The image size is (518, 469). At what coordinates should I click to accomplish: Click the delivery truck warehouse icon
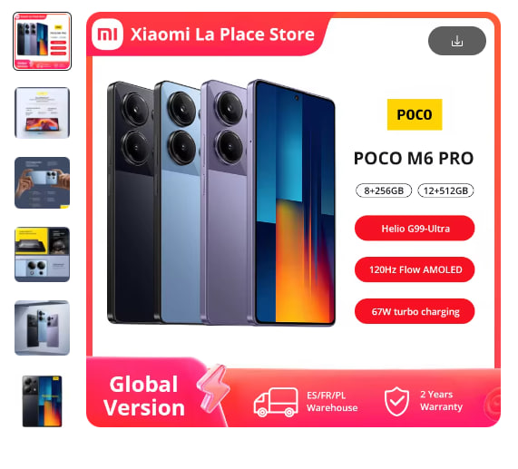click(x=276, y=402)
